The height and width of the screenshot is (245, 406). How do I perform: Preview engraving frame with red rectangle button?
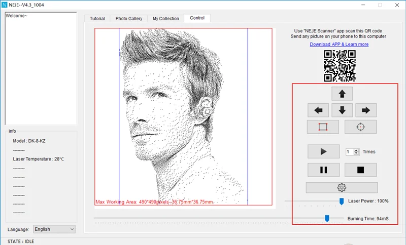pyautogui.click(x=323, y=127)
